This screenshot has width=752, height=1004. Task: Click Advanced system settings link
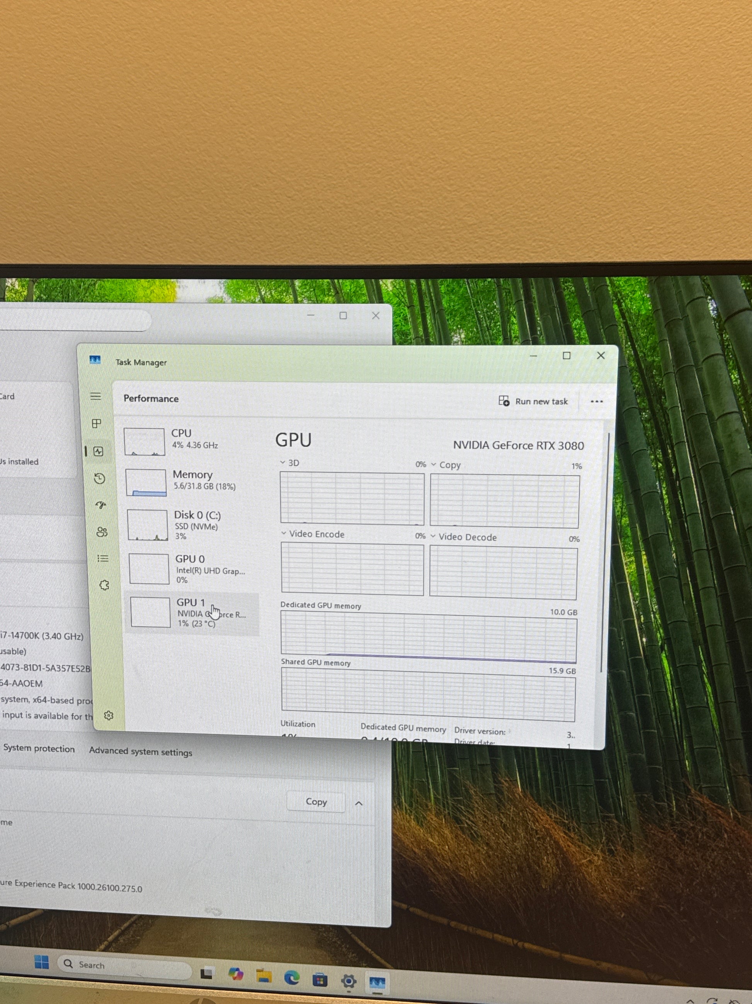(x=141, y=752)
